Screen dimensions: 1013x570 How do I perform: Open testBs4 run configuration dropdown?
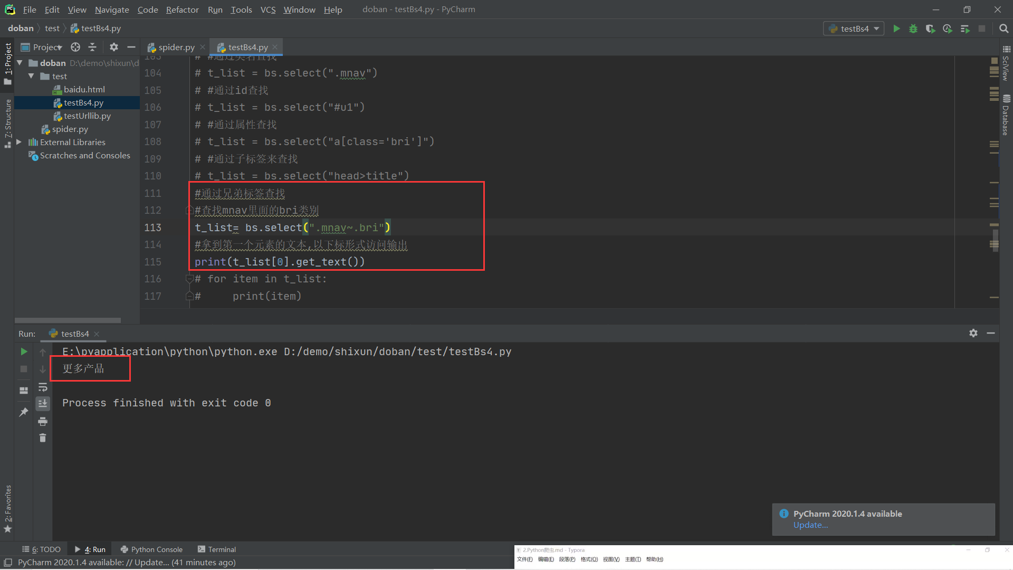tap(854, 28)
